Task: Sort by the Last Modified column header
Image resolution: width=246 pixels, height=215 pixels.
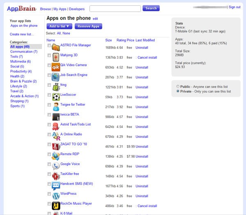Action: 145,40
